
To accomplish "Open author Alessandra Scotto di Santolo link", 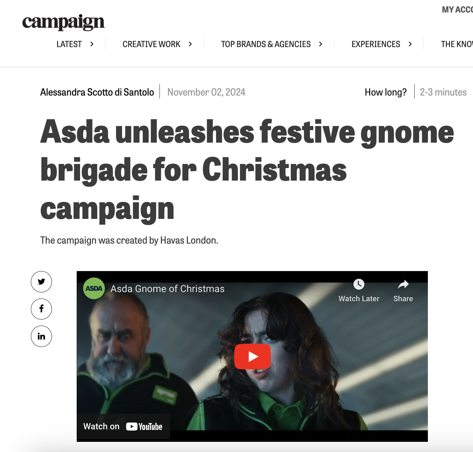I will 97,92.
